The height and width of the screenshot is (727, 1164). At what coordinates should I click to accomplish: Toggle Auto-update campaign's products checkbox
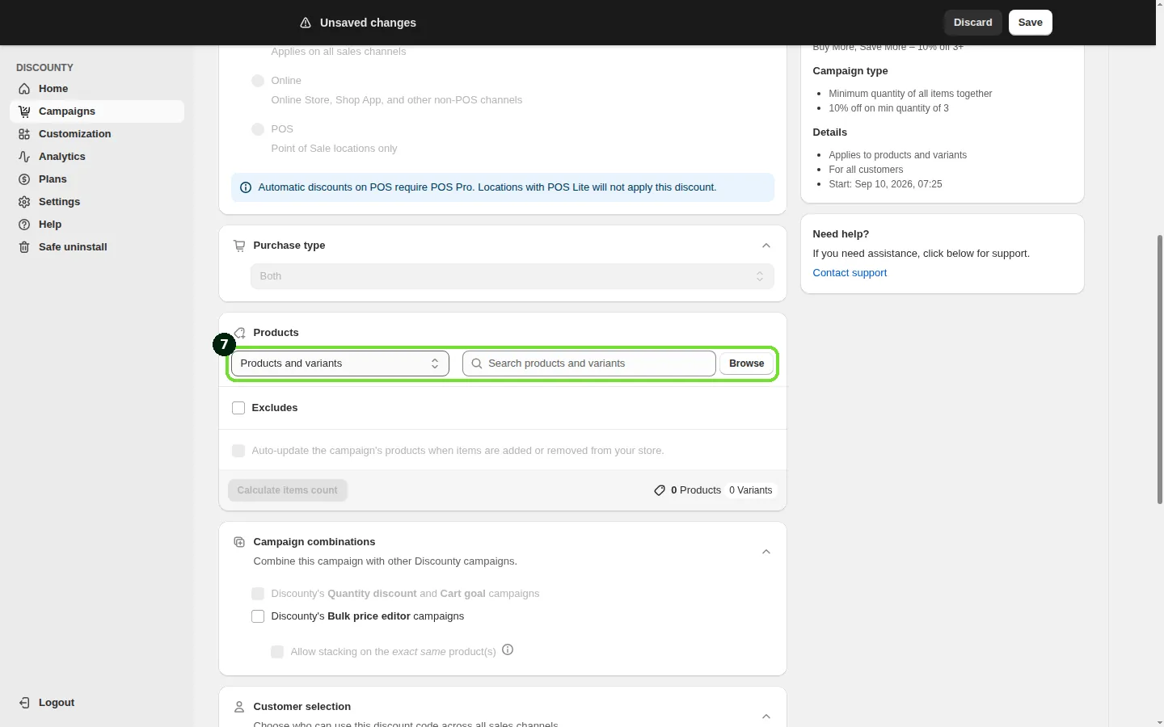tap(238, 451)
